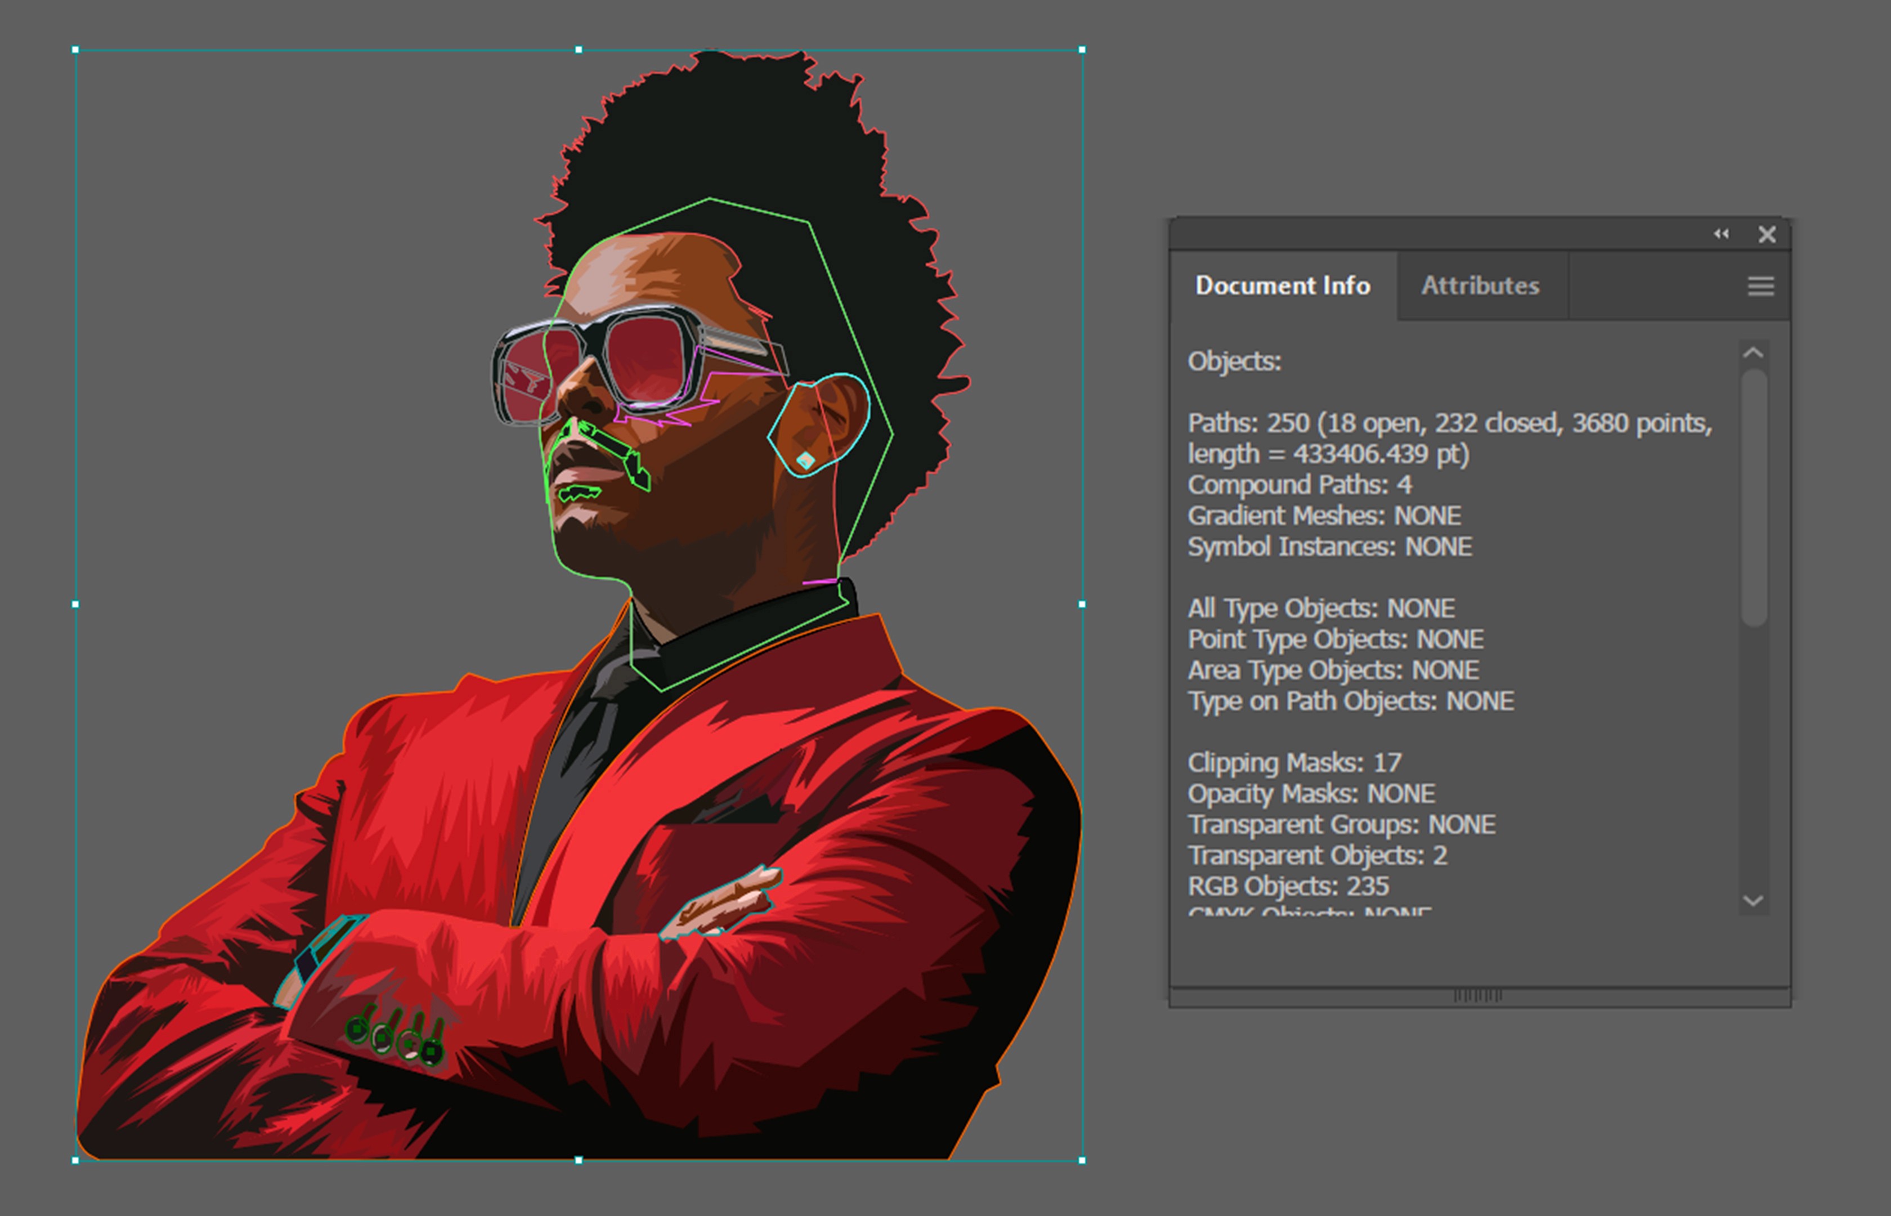Viewport: 1891px width, 1216px height.
Task: Click the bottom-right bounding box handle
Action: tap(1082, 1160)
